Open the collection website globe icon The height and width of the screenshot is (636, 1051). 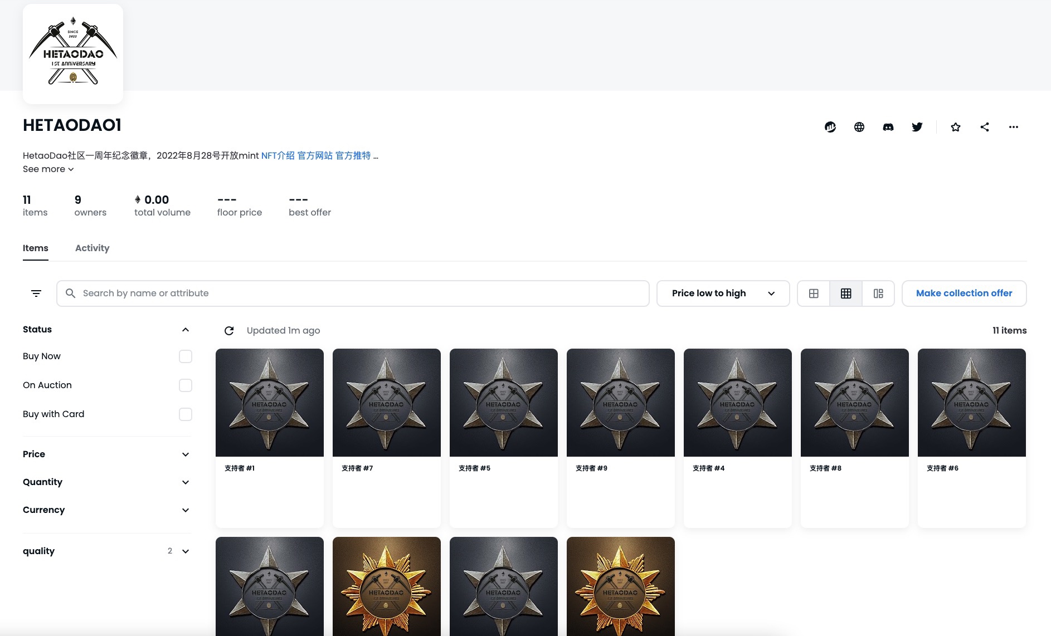point(859,127)
